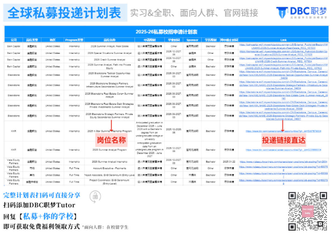Screen dimensions: 332x235
Task: Open Blackstone Infrastructure Secondaries job link
Action: coord(283,85)
